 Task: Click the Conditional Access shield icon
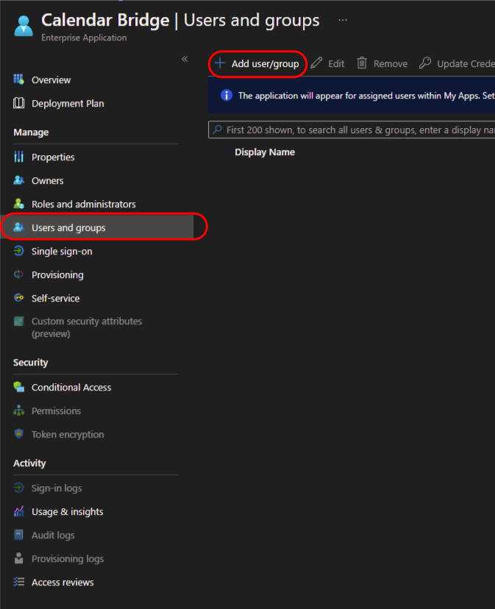pos(18,387)
